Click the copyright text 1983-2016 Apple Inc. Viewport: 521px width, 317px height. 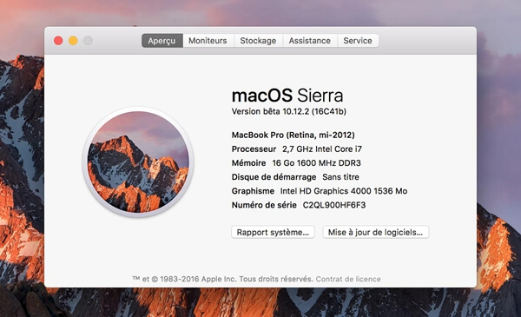point(198,279)
